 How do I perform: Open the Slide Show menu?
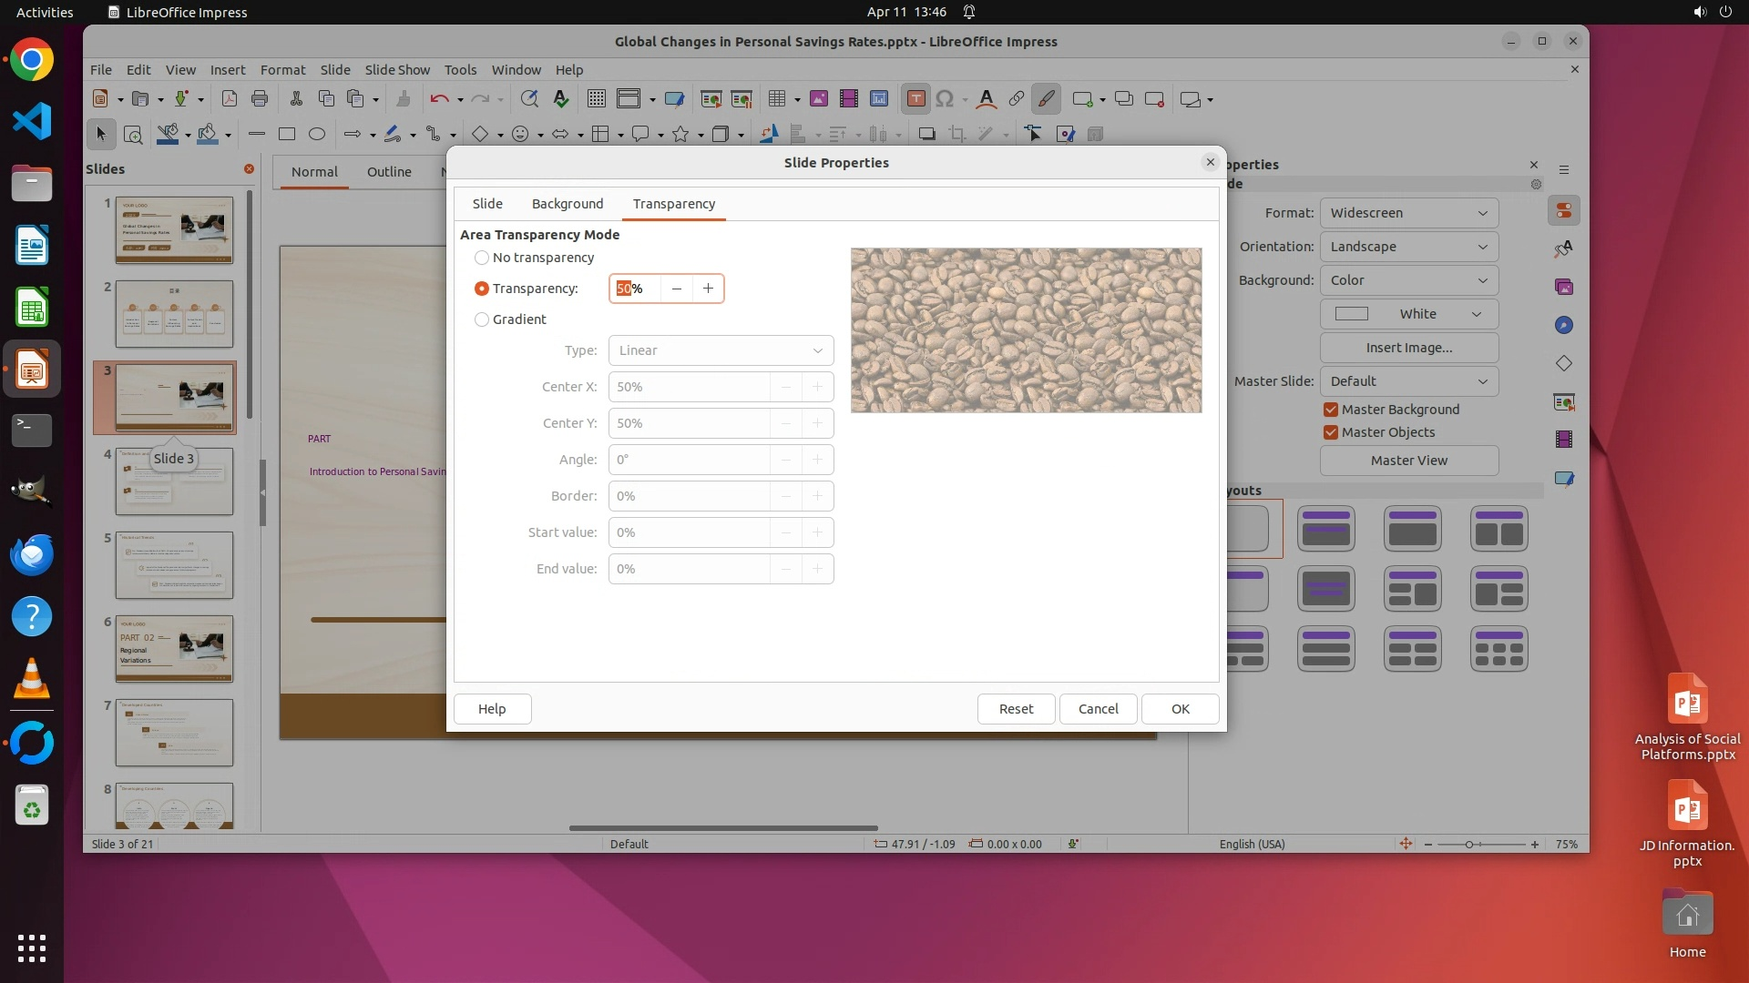pos(396,70)
